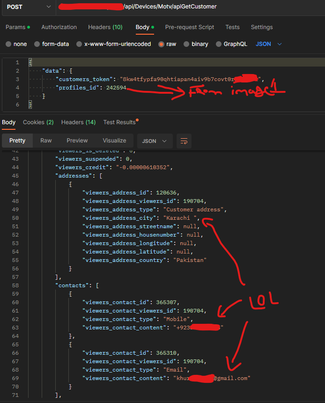Click the "Pakistan" country value

[x=190, y=260]
